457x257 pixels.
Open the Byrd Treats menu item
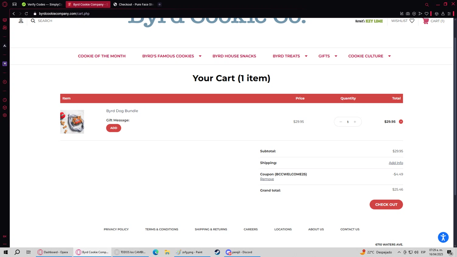(286, 56)
